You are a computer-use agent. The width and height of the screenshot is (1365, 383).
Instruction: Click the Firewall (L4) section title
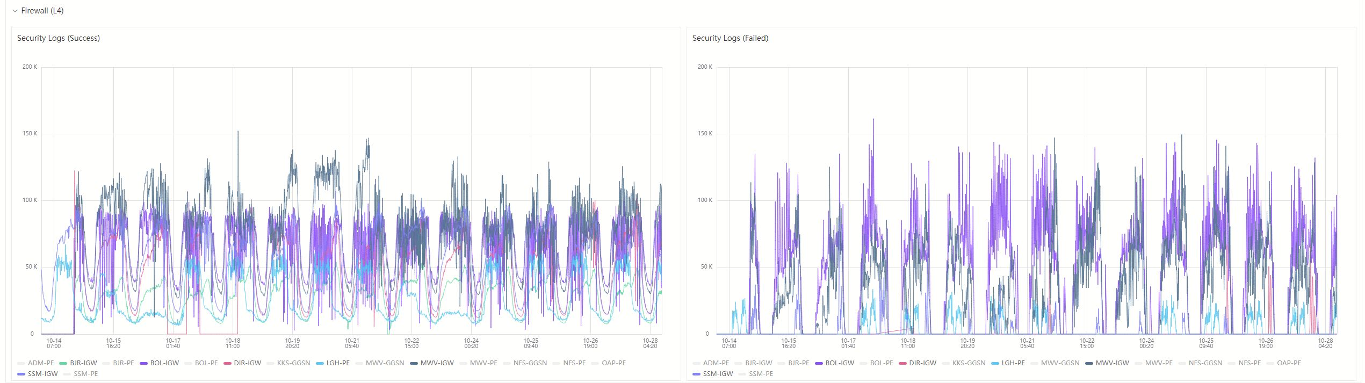[42, 11]
